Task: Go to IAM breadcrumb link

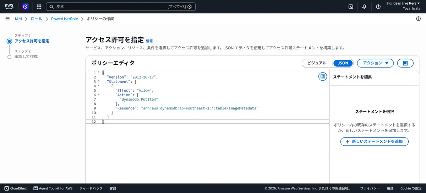Action: (x=18, y=19)
